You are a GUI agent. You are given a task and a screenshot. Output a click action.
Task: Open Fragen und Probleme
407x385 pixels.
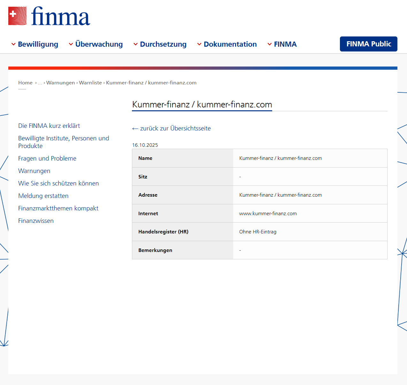(x=47, y=158)
